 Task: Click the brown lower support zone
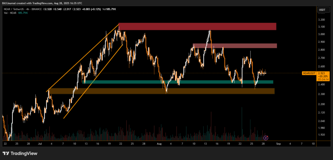(x=161, y=91)
